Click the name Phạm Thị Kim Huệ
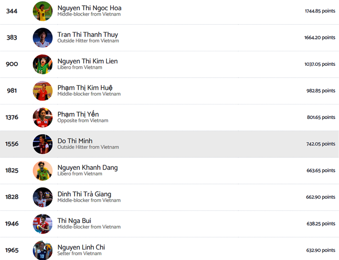 pos(85,88)
